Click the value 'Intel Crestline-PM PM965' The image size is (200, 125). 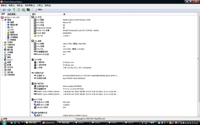pos(72,86)
